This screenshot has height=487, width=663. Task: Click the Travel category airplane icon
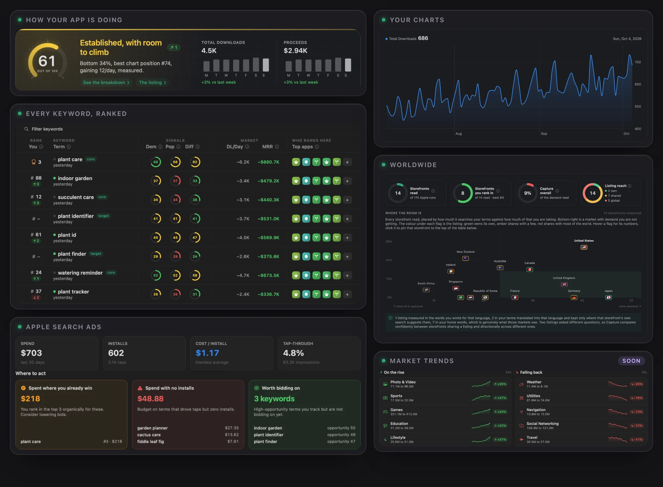pyautogui.click(x=521, y=440)
